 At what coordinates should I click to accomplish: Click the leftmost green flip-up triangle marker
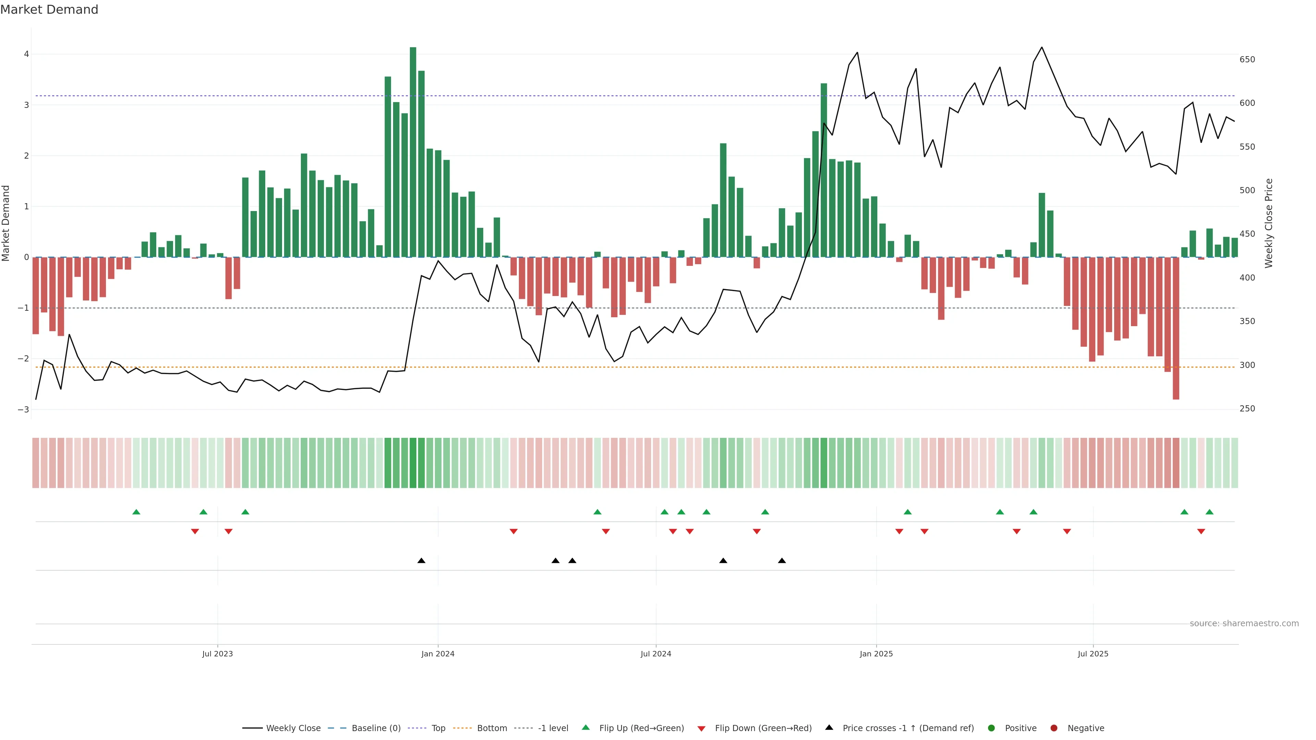[x=136, y=512]
